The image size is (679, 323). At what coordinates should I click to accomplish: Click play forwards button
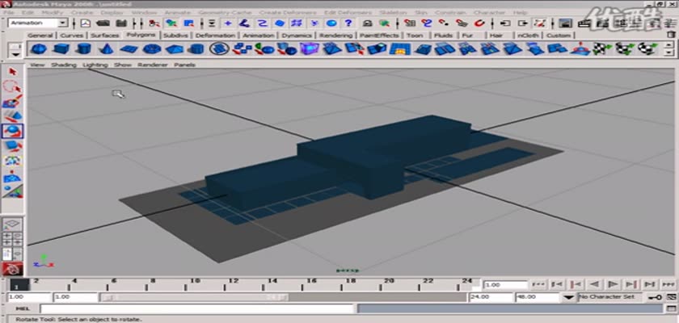[x=613, y=284]
